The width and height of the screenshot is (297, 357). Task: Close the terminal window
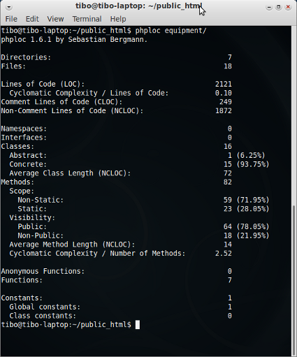(288, 7)
